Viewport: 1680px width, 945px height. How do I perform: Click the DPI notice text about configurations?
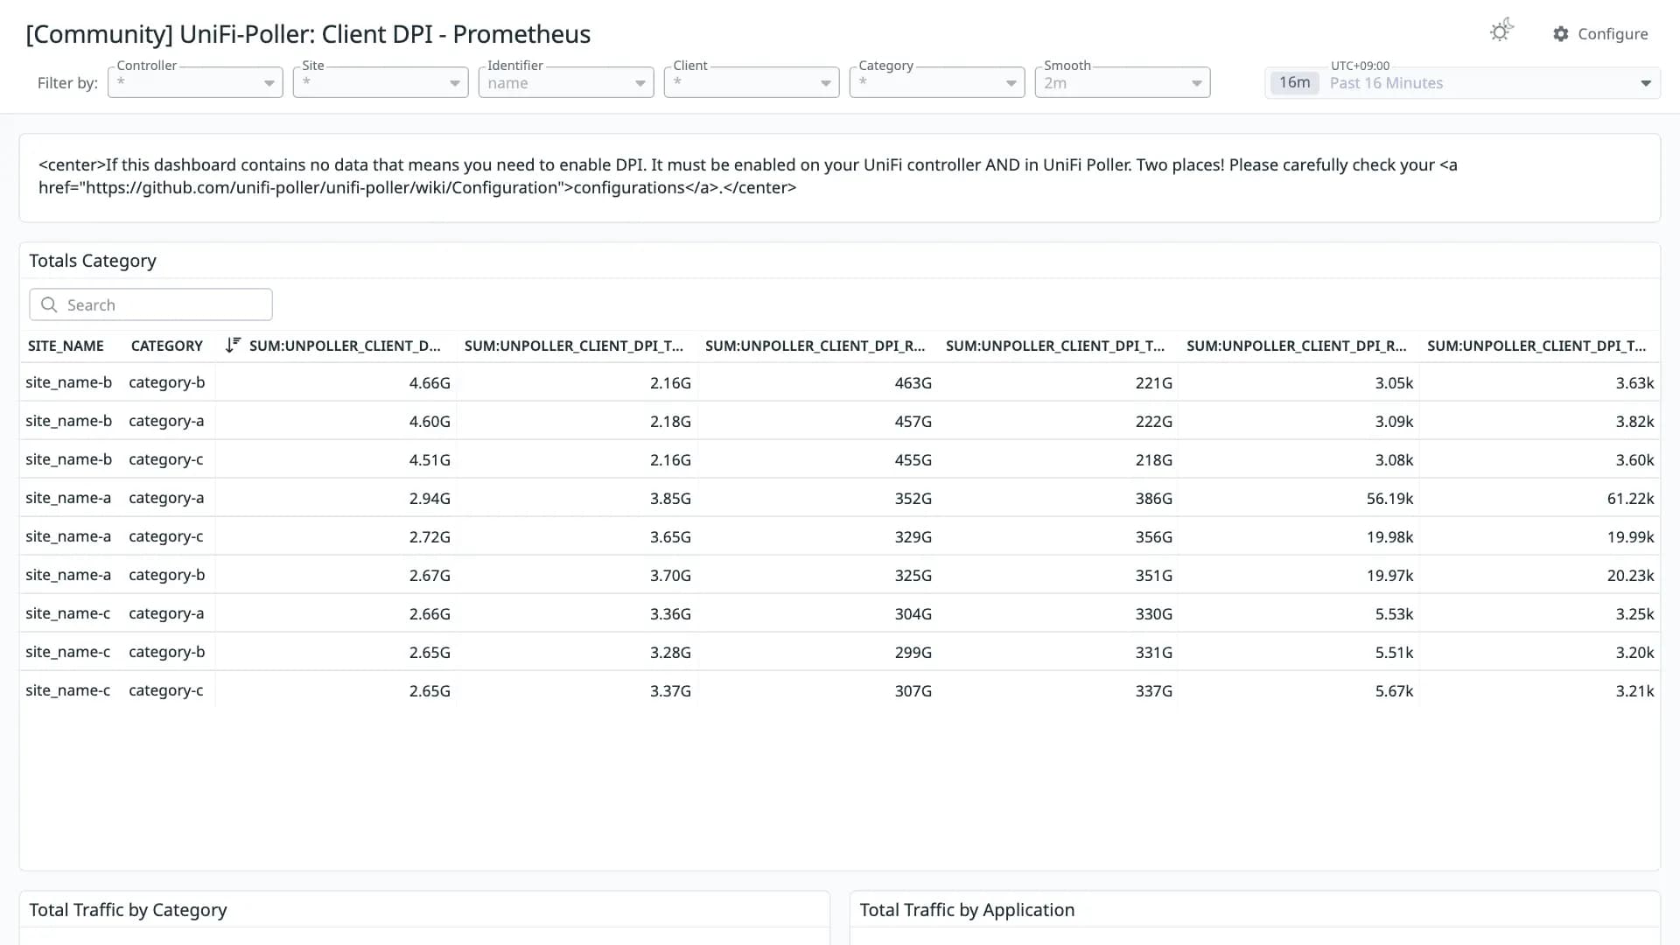pos(748,176)
